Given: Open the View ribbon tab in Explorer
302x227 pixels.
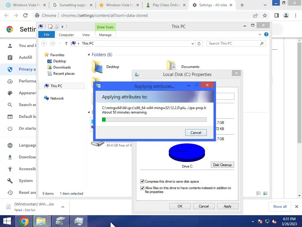Looking at the screenshot, I should click(x=86, y=35).
